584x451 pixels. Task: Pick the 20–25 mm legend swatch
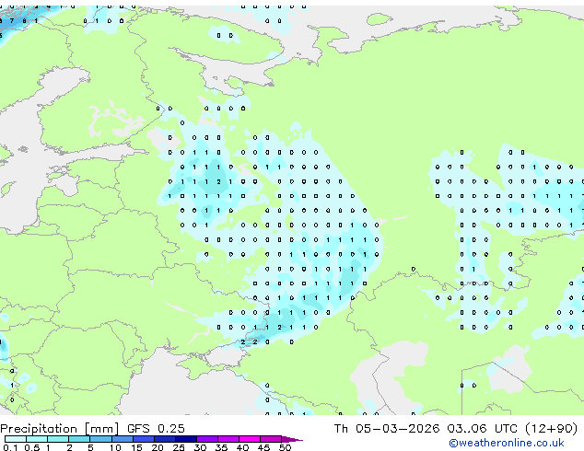point(165,439)
